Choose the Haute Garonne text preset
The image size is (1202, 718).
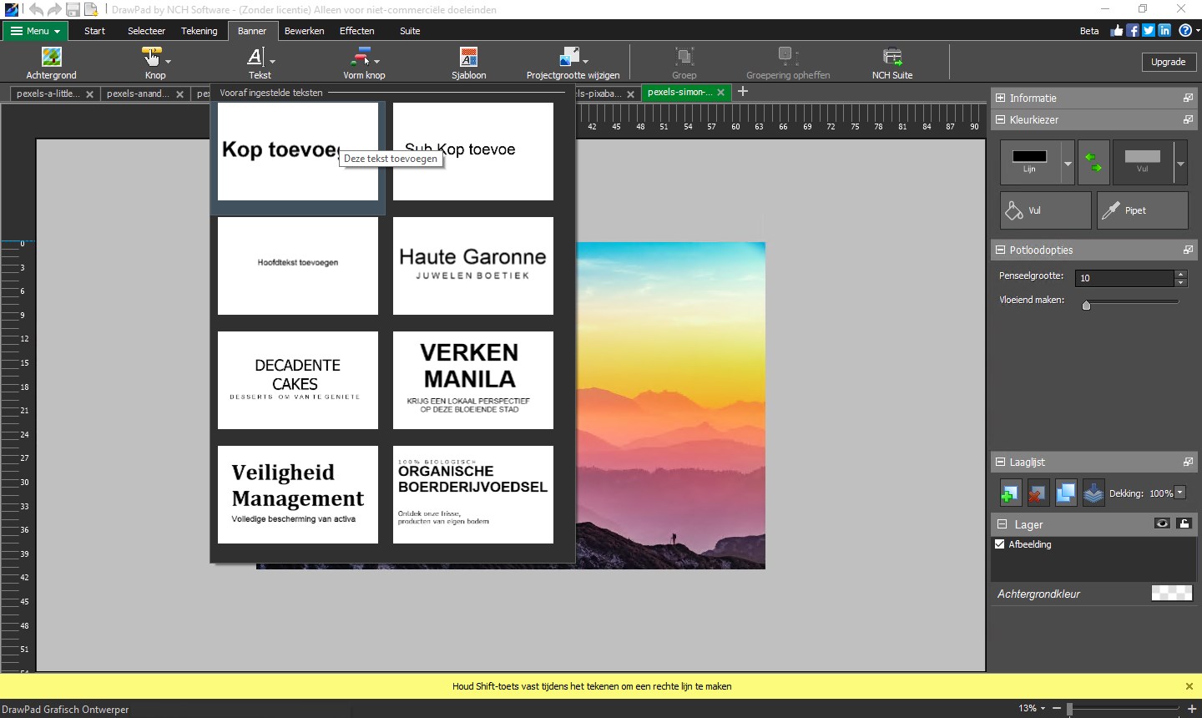(x=472, y=265)
